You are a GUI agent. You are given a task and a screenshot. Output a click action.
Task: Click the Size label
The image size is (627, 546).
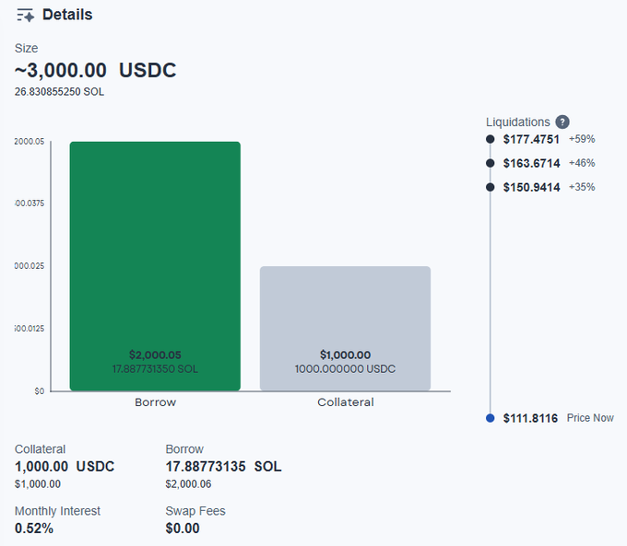[27, 48]
